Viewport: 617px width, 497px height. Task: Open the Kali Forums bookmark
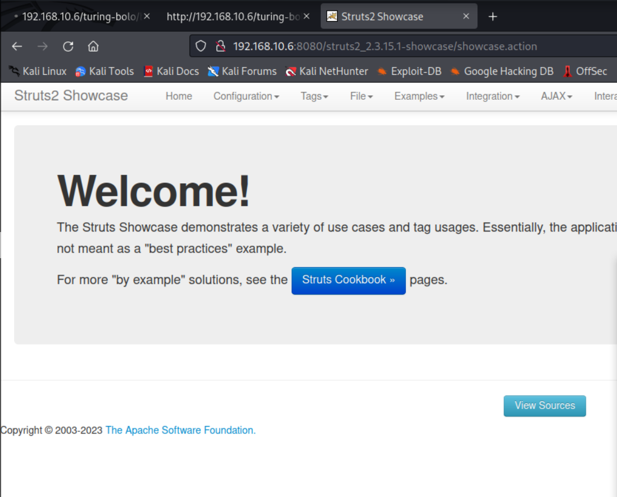coord(242,71)
